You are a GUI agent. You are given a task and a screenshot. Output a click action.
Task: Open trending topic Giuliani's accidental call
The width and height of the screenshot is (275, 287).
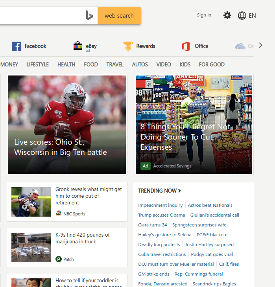point(214,215)
